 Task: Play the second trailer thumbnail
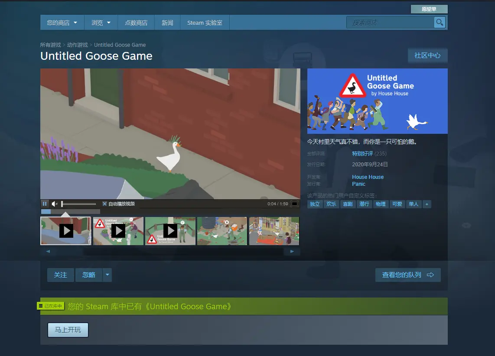(x=118, y=231)
